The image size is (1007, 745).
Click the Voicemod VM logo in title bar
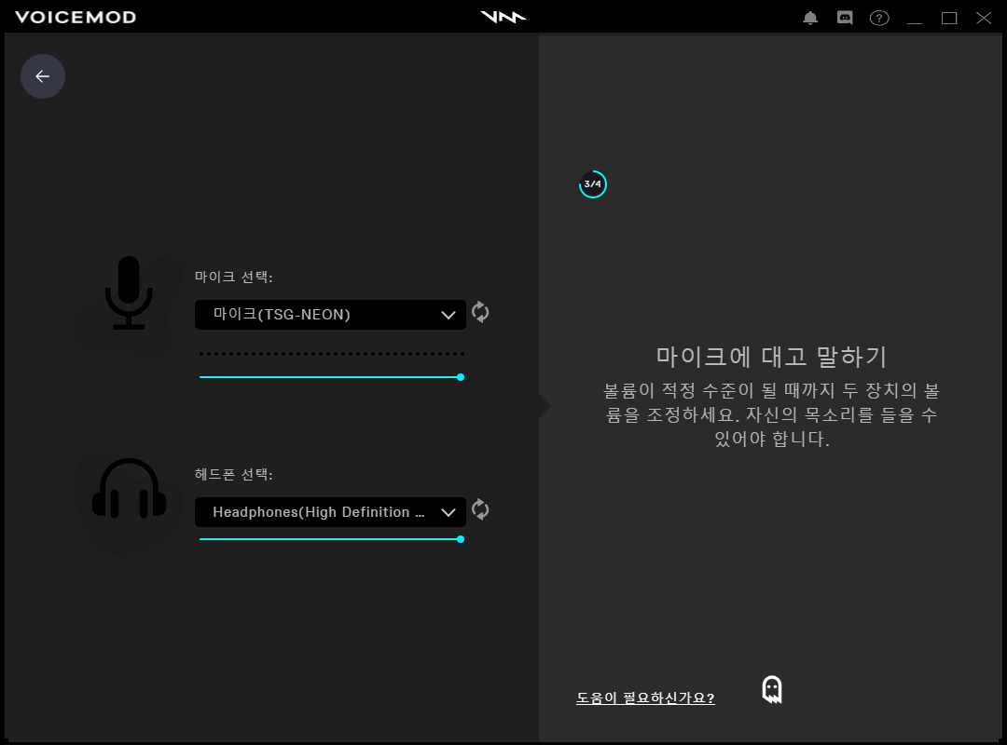(504, 18)
